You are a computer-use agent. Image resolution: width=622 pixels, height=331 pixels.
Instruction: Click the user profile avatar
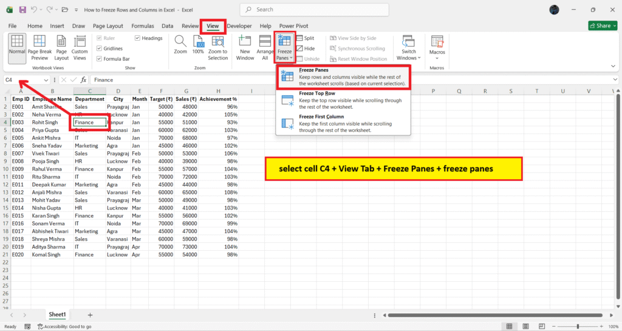point(554,10)
